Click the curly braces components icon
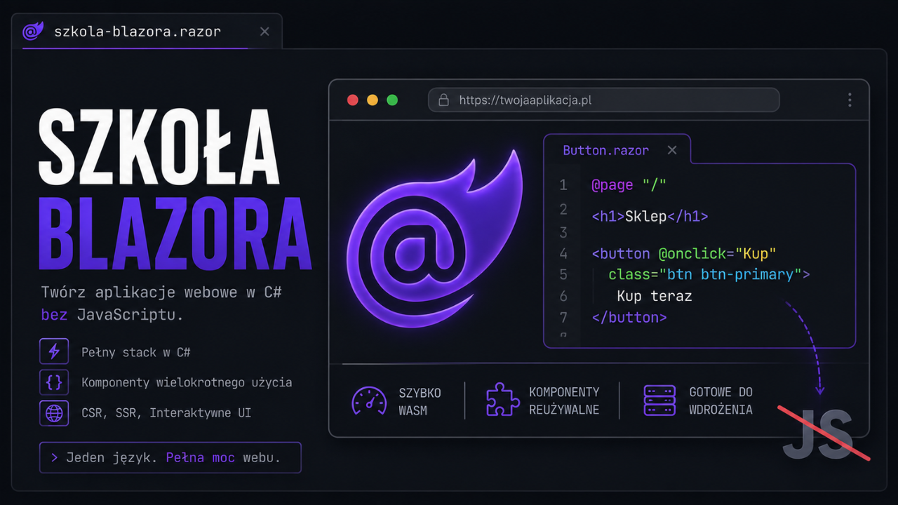 [x=54, y=383]
